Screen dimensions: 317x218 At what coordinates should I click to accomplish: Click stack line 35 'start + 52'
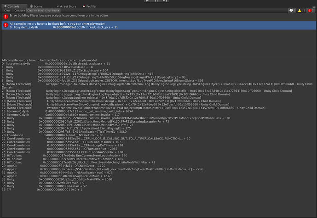(x=44, y=186)
